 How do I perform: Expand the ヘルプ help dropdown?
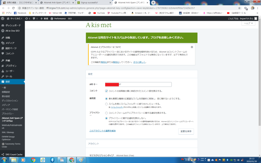[x=248, y=23]
